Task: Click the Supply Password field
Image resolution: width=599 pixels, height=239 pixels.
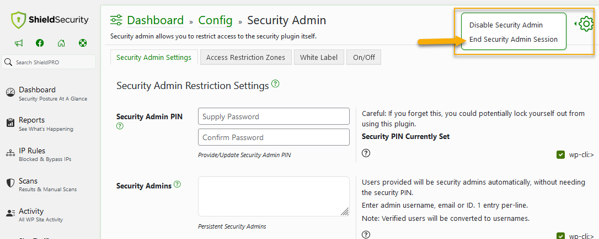Action: click(274, 116)
